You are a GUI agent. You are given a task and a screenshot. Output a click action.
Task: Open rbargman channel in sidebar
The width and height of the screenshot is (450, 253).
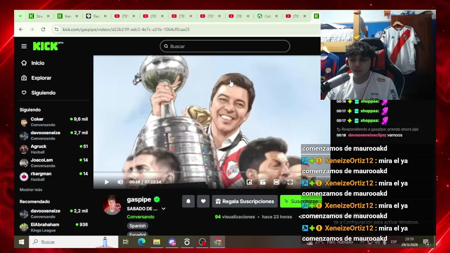(x=54, y=176)
